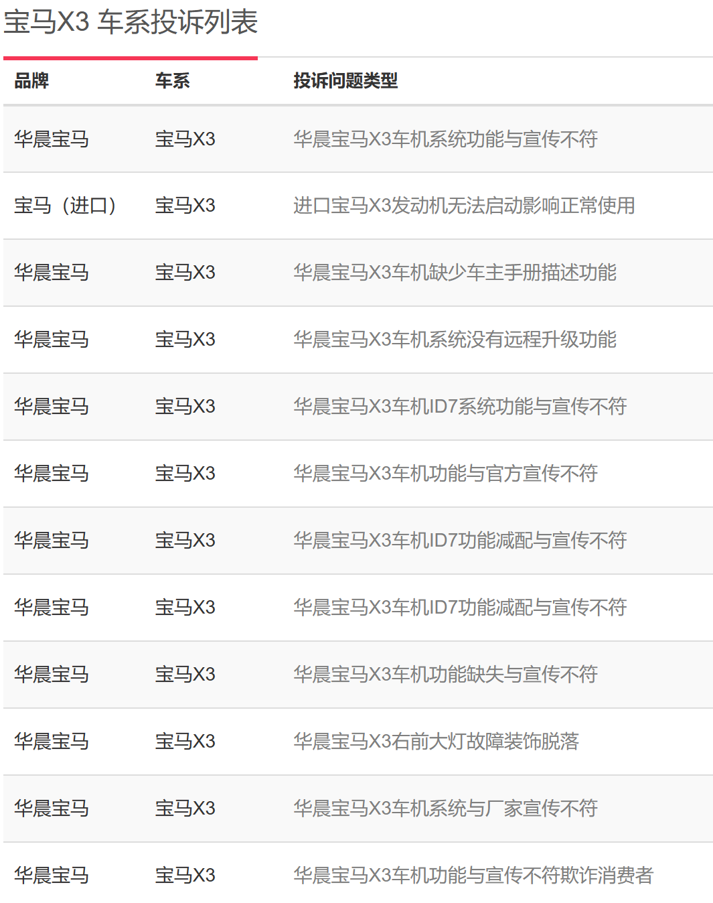Select 华晨宝马 in the 欺诈消费者 row
Screen dimensions: 713x903
[x=52, y=876]
